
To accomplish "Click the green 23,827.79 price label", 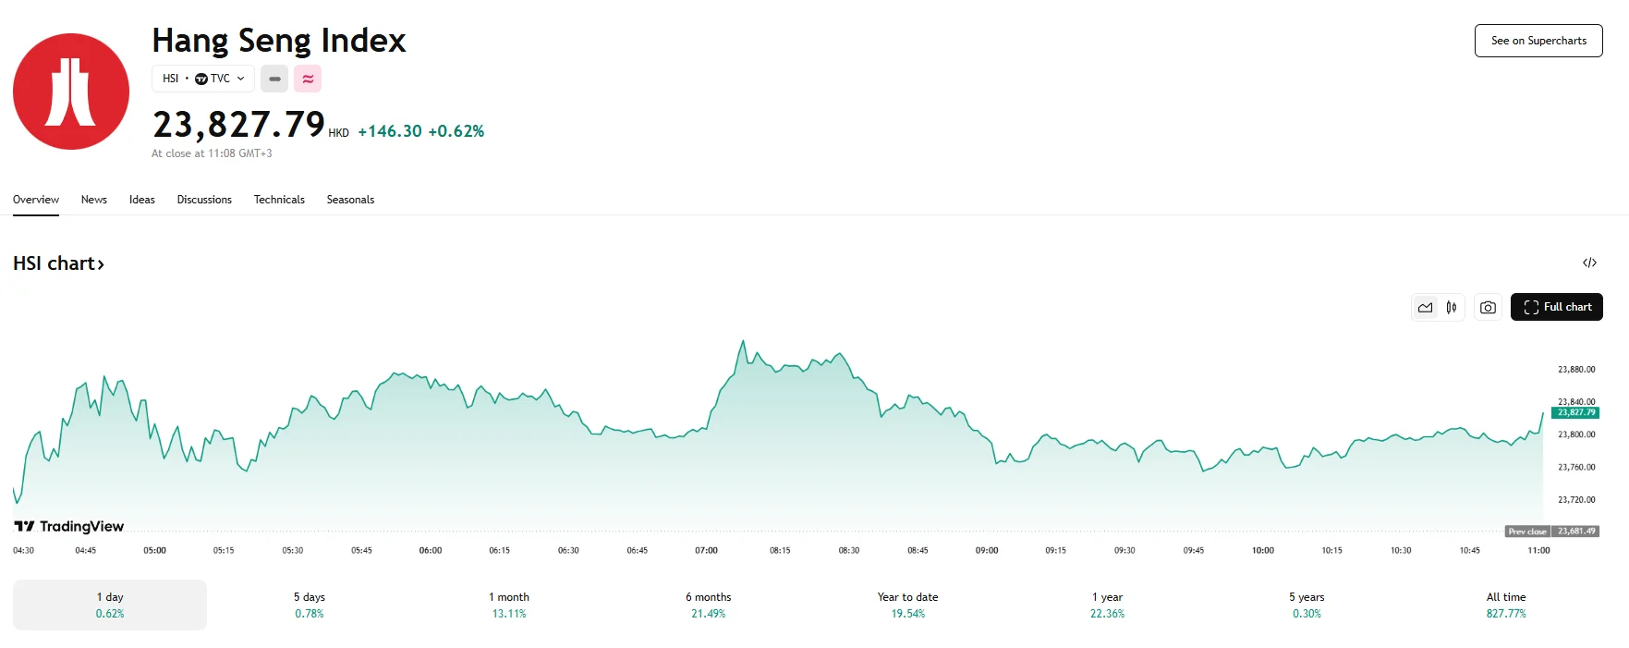I will [x=1575, y=412].
